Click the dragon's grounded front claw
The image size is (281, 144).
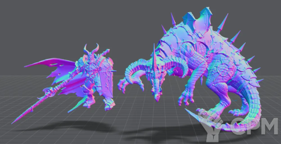(185, 98)
